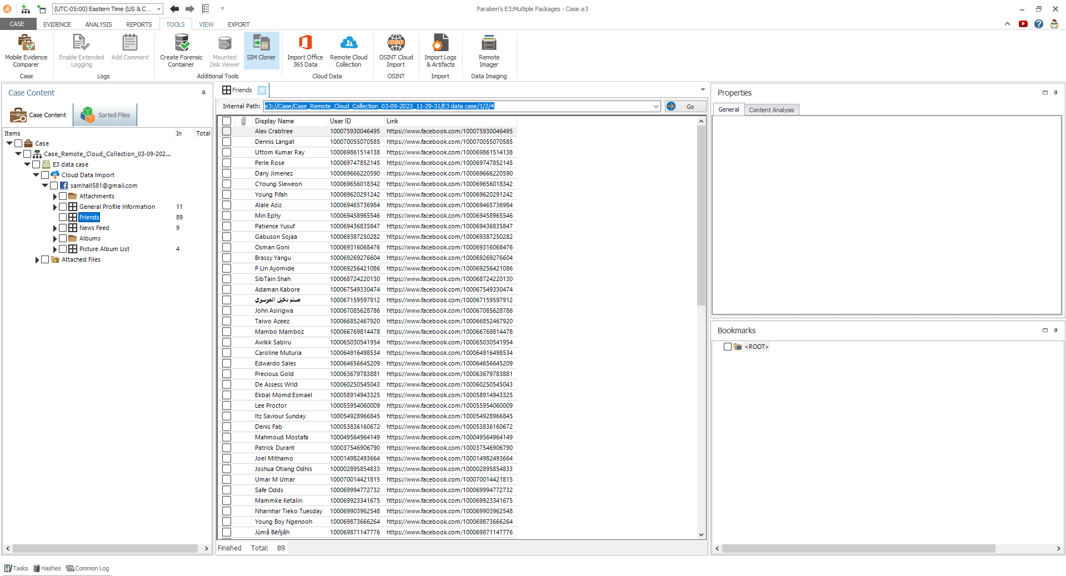
Task: Check the Caroline Muturia row checkbox
Action: (227, 353)
